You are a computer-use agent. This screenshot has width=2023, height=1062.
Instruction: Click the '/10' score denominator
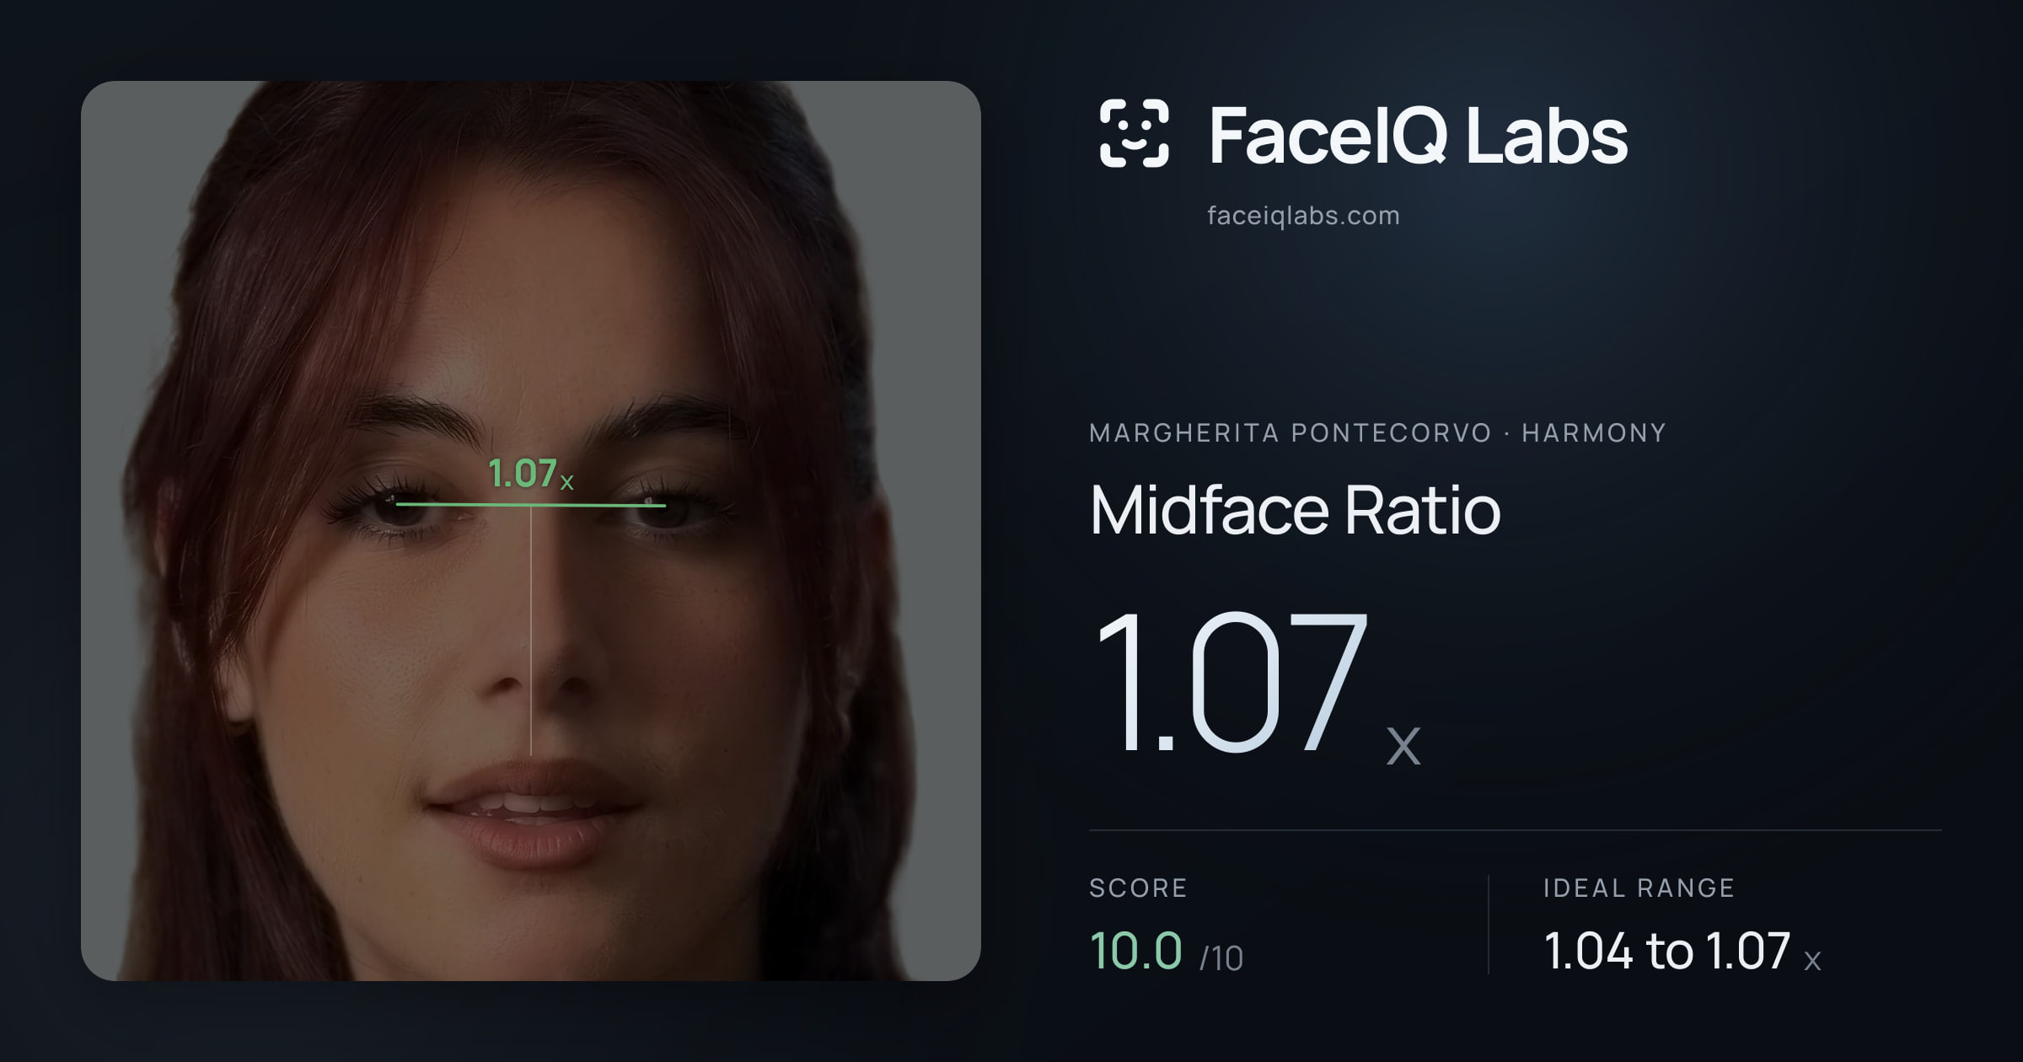1221,958
